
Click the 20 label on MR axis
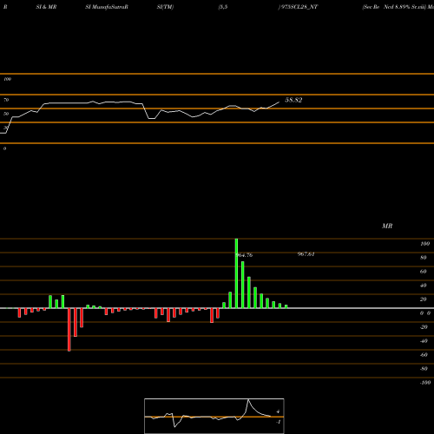point(424,299)
